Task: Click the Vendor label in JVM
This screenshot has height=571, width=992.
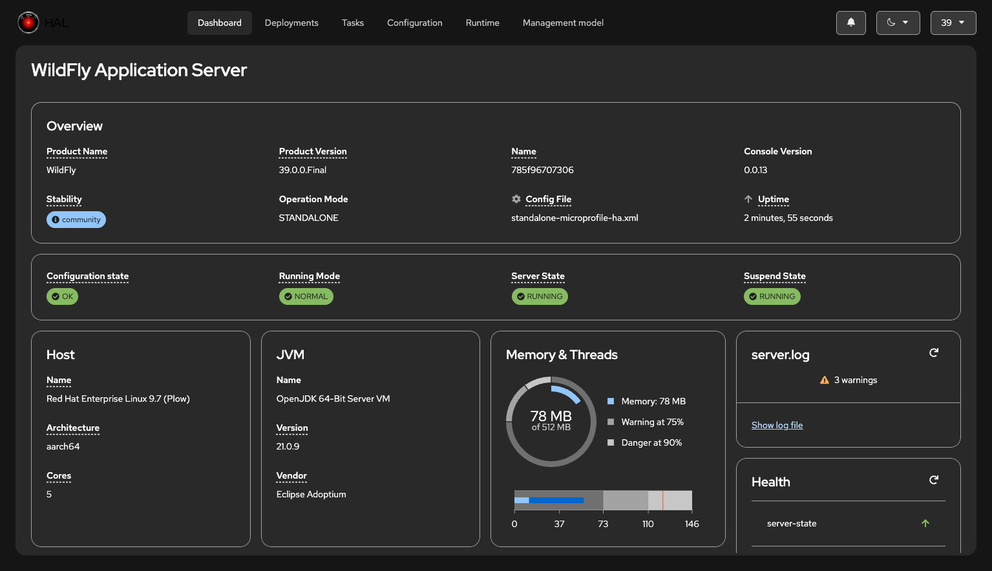Action: (291, 475)
